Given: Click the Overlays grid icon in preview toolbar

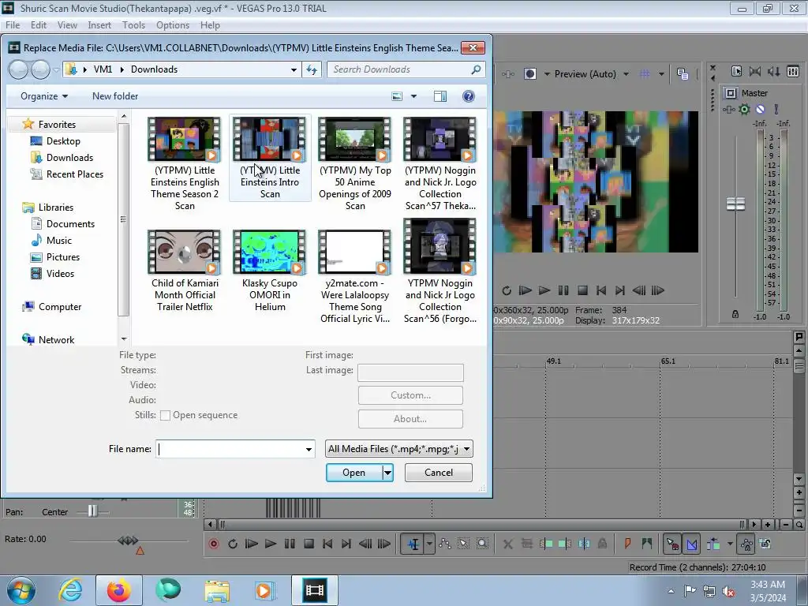Looking at the screenshot, I should tap(645, 74).
